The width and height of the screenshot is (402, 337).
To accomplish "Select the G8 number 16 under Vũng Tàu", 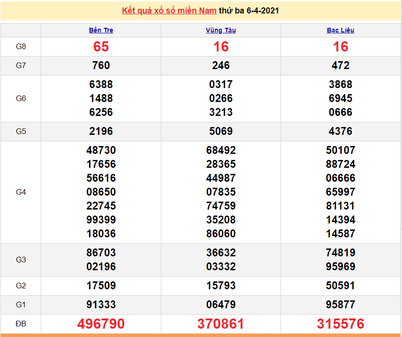I will click(x=221, y=47).
